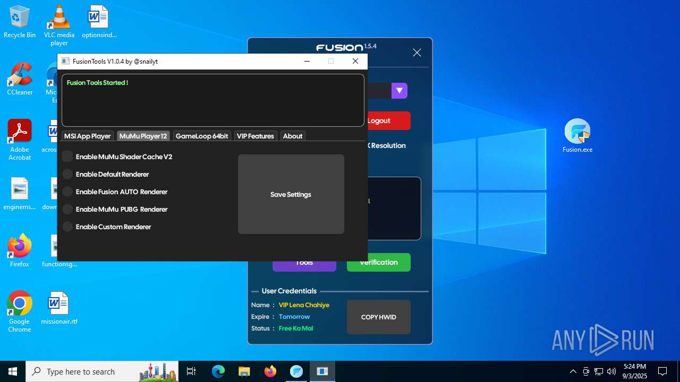Open Microsoft Edge from the taskbar
This screenshot has width=680, height=382.
pos(218,371)
